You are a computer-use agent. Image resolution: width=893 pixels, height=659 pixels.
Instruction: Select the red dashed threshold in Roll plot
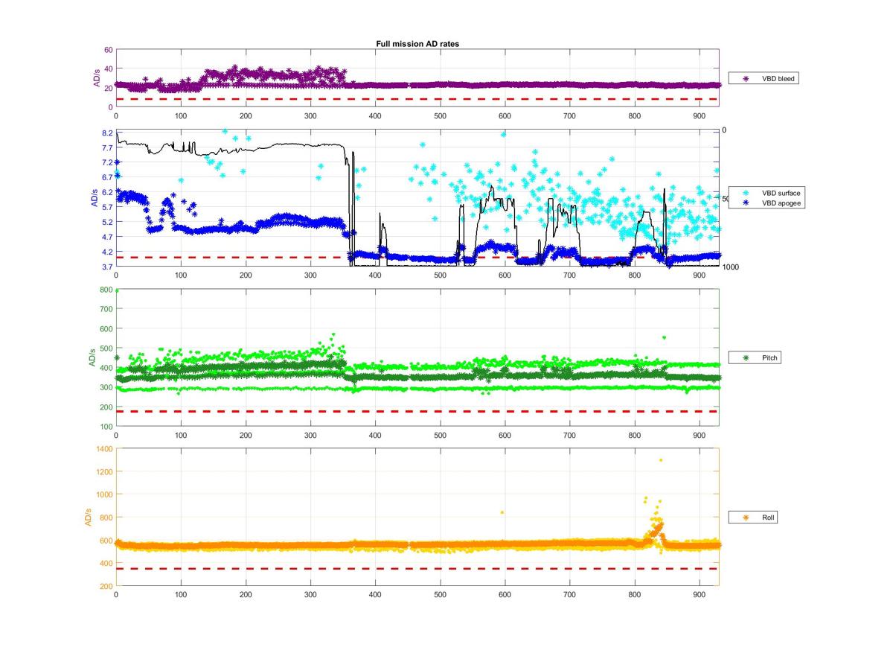tap(417, 569)
